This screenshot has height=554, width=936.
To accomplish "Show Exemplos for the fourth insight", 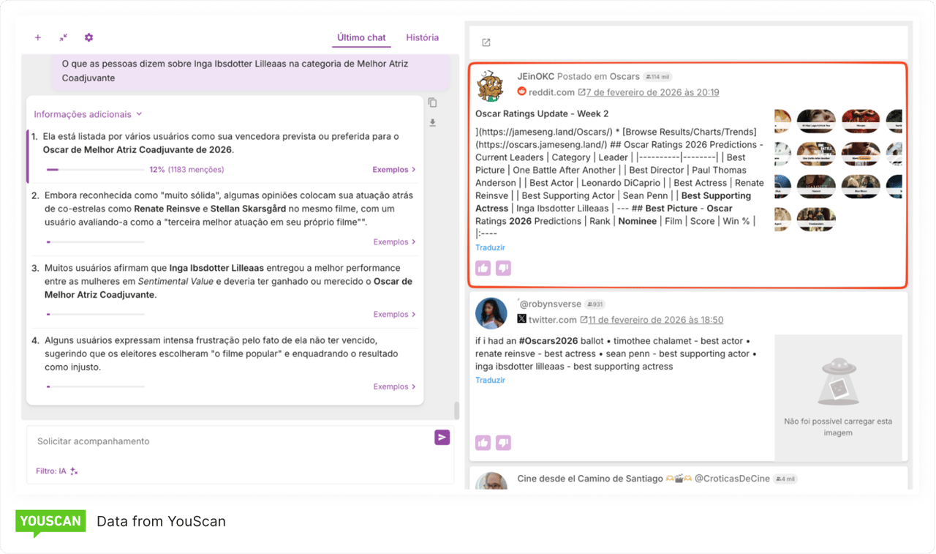I will click(394, 386).
